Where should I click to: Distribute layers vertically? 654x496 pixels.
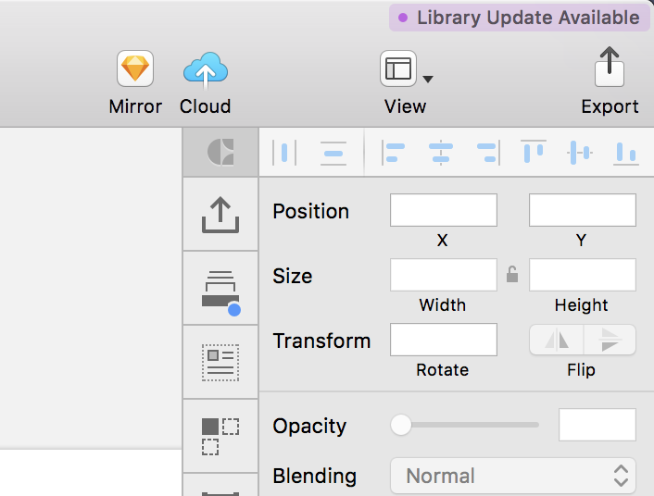(333, 153)
